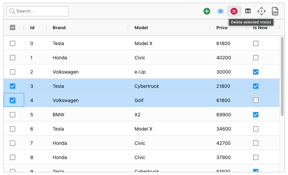Toggle Is New for the row with Id 1
The image size is (288, 175).
(256, 58)
